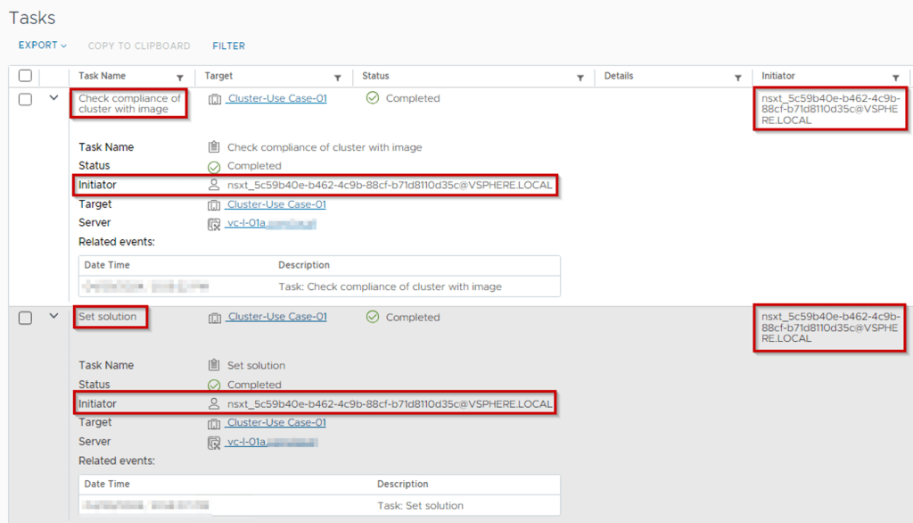Viewport: 913px width, 523px height.
Task: Open the Export dropdown menu
Action: [x=43, y=46]
